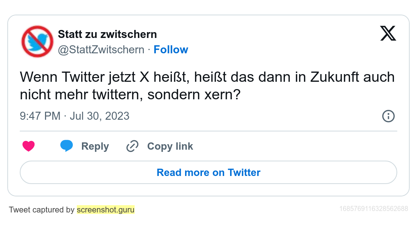Click the Read more on Twitter button
Viewport: 417px width, 230px height.
(x=209, y=172)
